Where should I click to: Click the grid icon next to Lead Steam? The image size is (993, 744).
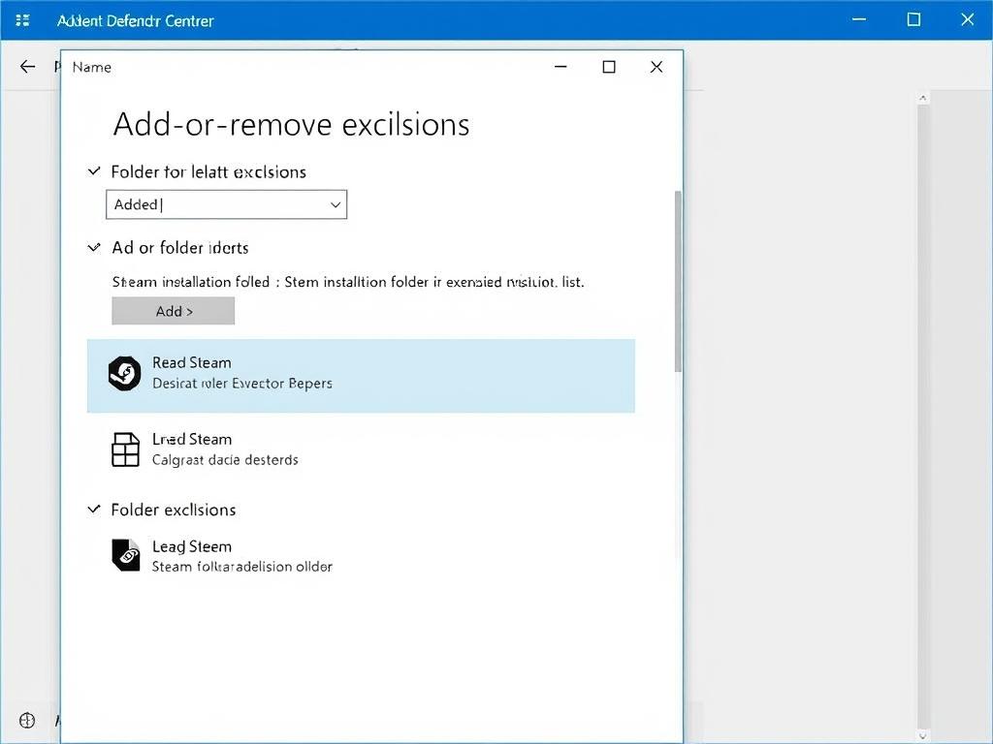125,449
